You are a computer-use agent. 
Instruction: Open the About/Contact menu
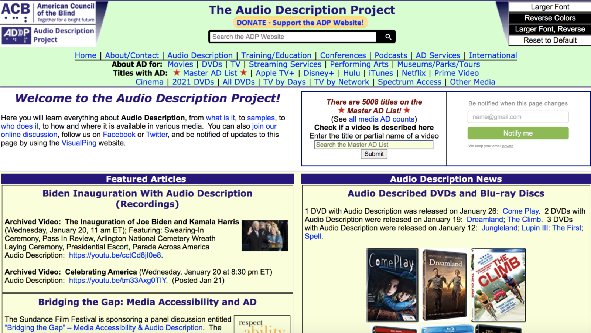point(132,55)
